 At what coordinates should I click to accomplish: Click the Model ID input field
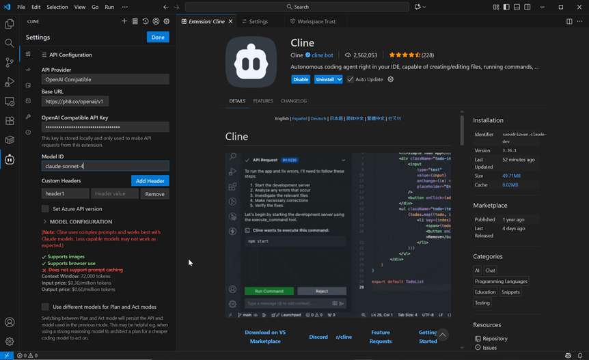[x=105, y=166]
